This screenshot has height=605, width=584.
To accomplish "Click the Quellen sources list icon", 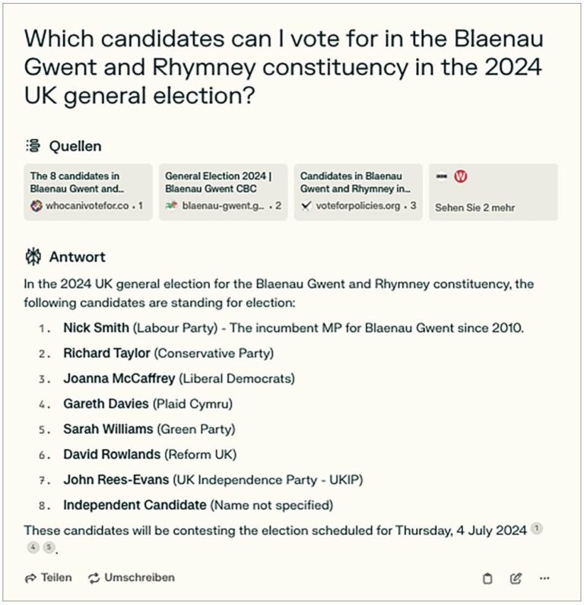I will [33, 146].
